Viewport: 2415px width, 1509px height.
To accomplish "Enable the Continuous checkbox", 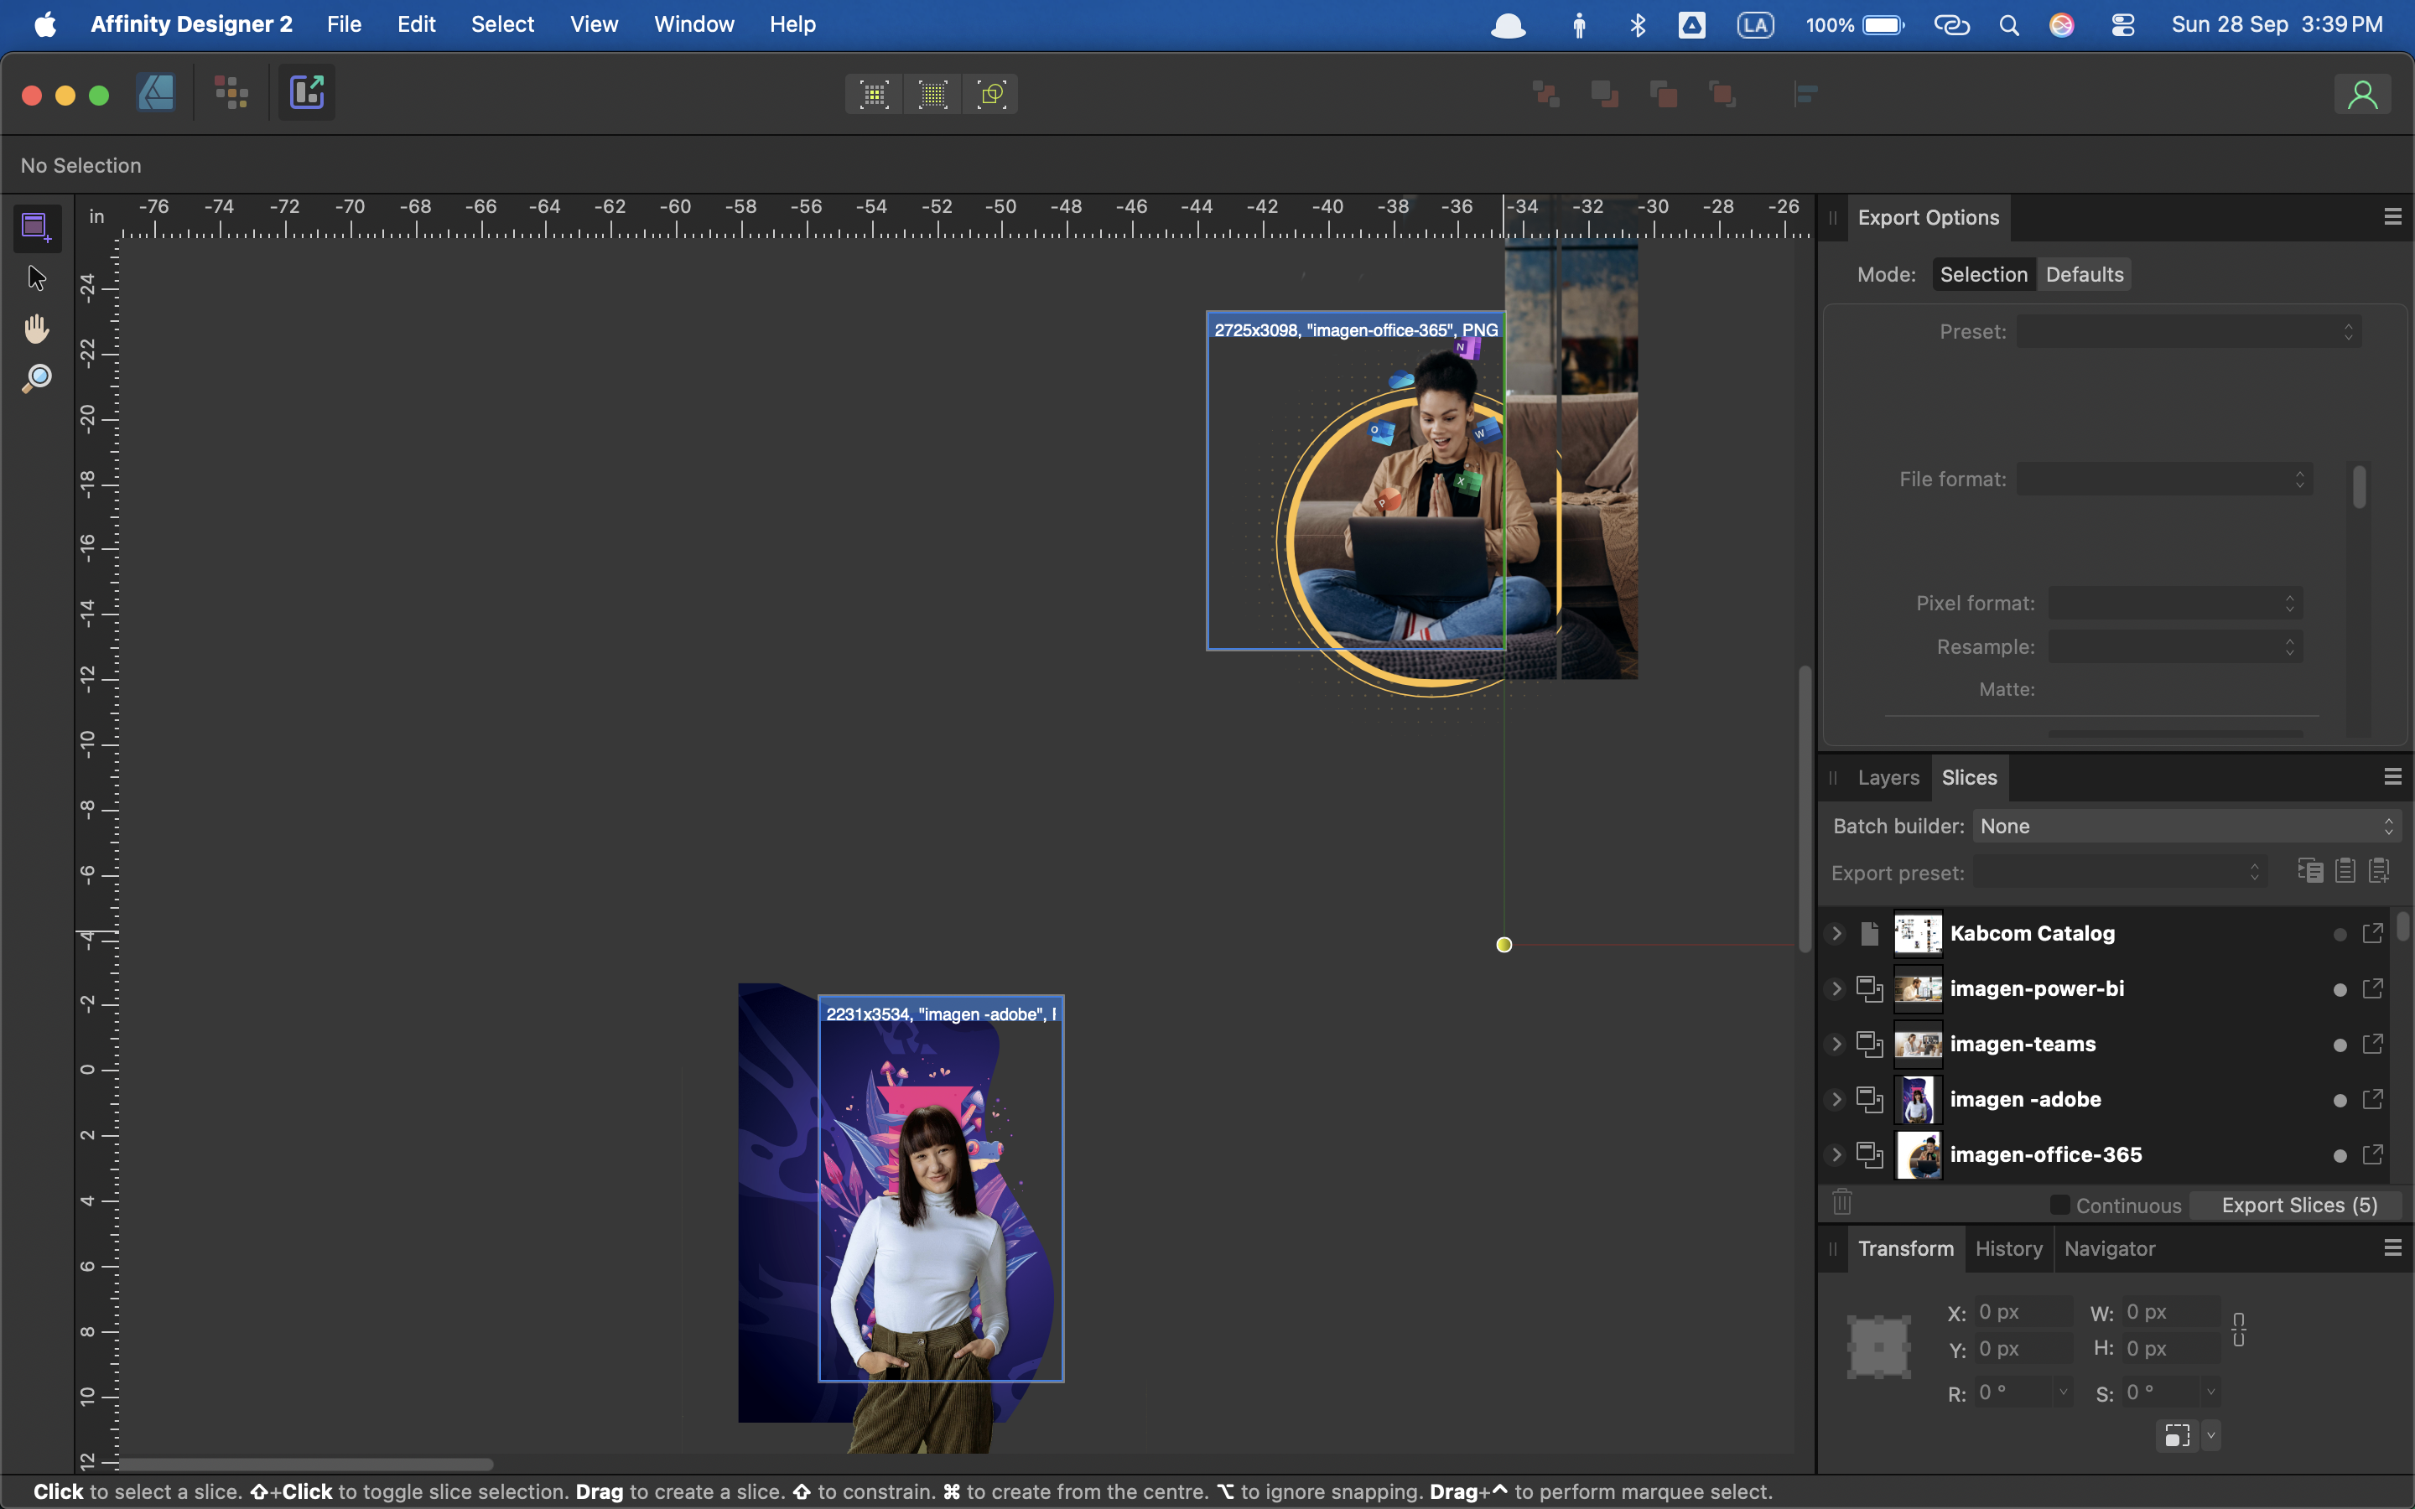I will (2058, 1205).
